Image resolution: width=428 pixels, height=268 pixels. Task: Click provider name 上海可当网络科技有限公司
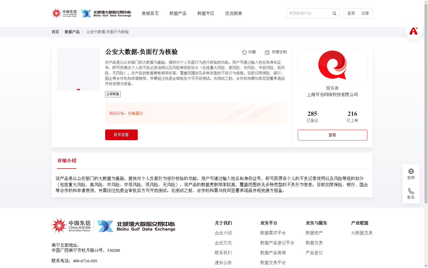coord(332,95)
